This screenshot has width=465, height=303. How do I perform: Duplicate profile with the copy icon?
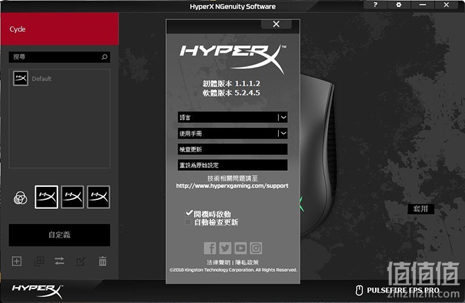(39, 261)
